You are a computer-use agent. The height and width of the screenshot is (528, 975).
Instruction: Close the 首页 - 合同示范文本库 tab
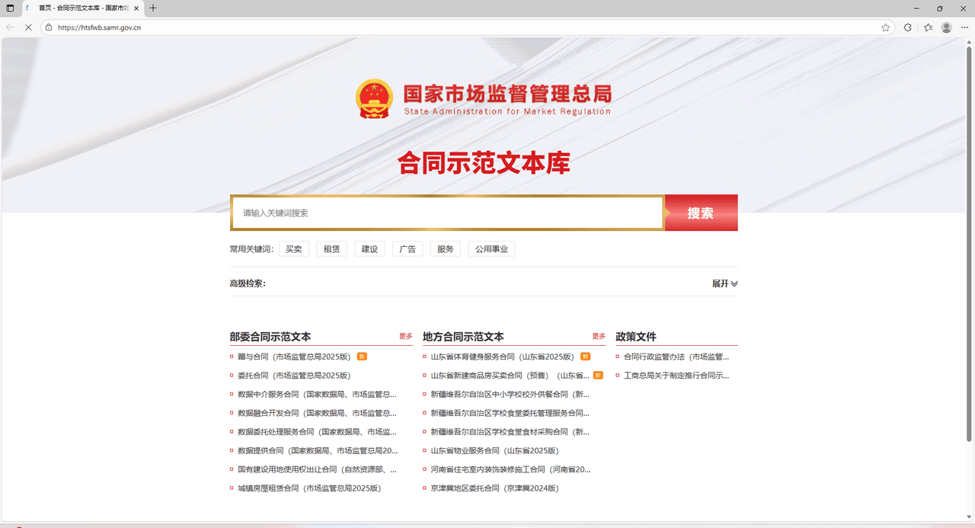click(x=136, y=8)
